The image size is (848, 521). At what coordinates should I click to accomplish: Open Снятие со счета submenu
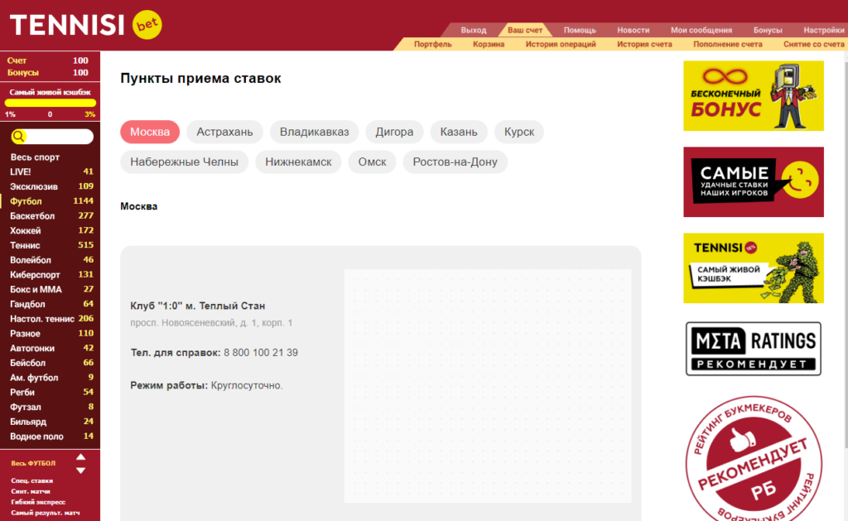click(814, 45)
